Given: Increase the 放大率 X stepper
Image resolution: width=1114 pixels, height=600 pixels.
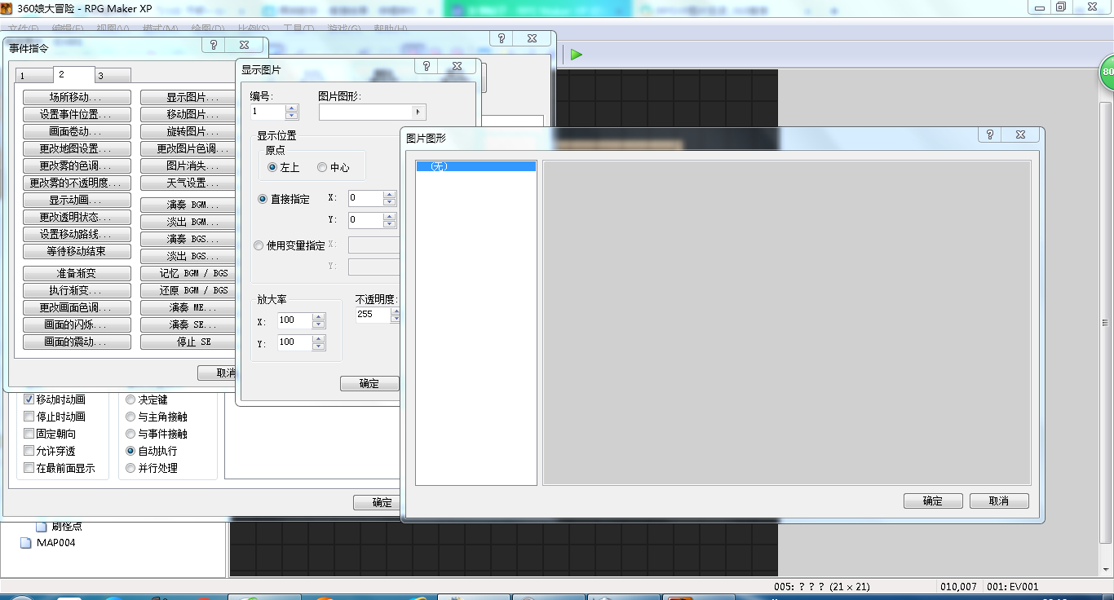Looking at the screenshot, I should (x=319, y=317).
